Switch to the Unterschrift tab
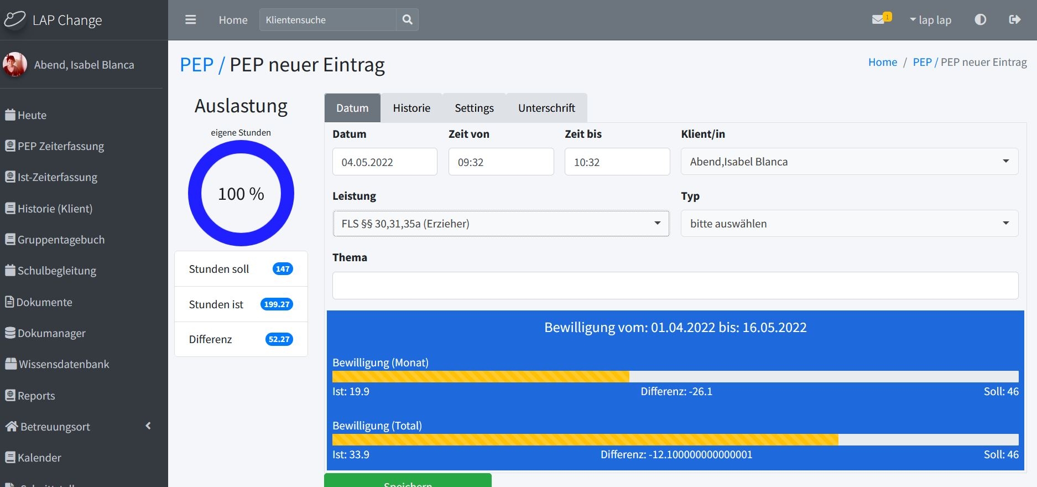1037x487 pixels. pos(546,108)
